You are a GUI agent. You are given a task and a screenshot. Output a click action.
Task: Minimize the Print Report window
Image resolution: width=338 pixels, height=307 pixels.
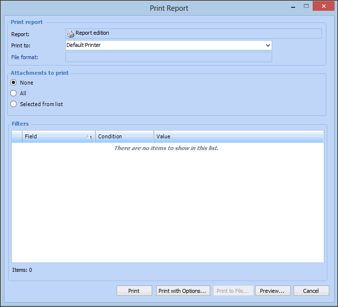pos(293,7)
